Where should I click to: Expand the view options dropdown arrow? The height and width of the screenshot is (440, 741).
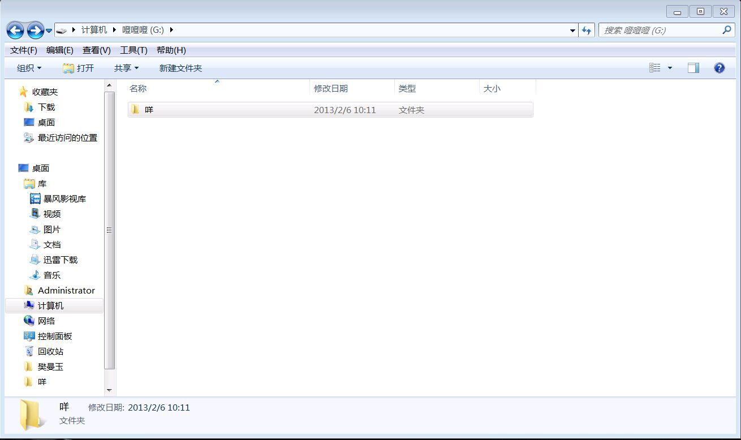pos(670,68)
